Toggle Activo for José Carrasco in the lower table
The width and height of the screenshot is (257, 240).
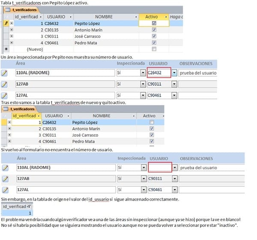click(x=152, y=135)
